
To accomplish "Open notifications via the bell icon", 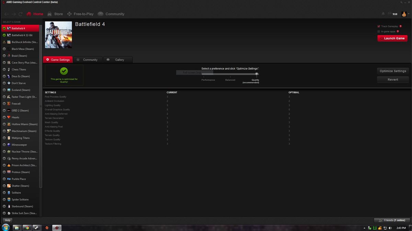I will (383, 14).
